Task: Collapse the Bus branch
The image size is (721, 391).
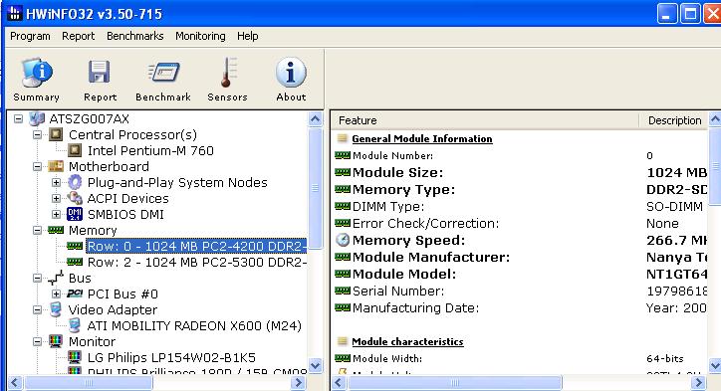Action: point(37,278)
